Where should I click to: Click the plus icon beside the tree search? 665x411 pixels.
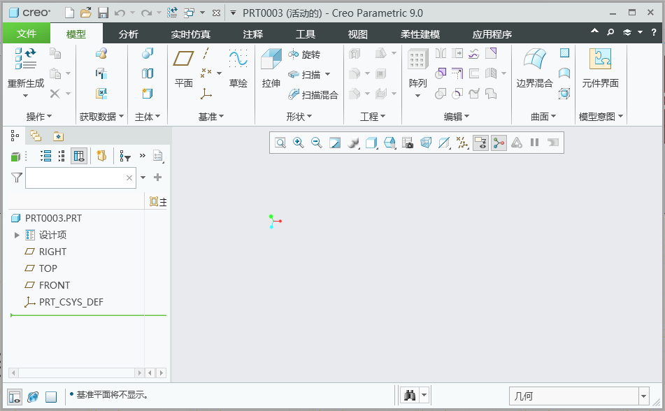pos(158,178)
